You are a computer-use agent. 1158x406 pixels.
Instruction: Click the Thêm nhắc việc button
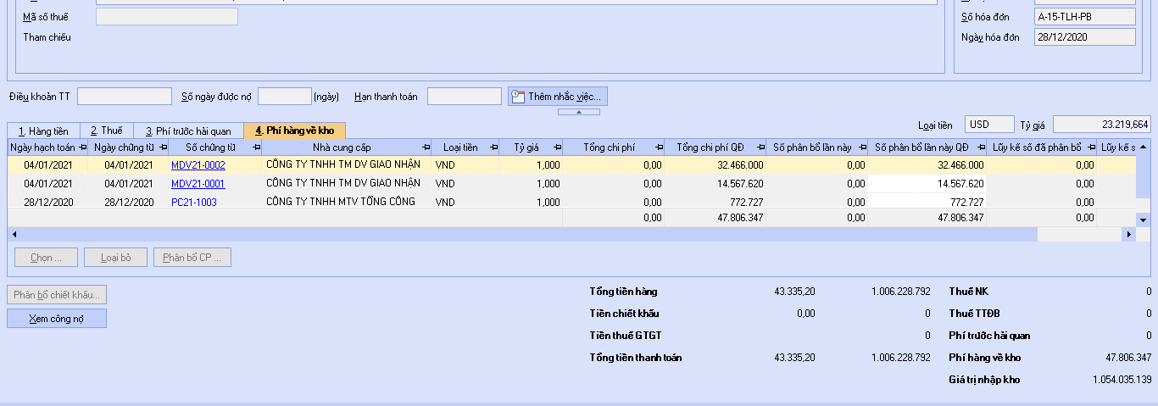coord(558,97)
